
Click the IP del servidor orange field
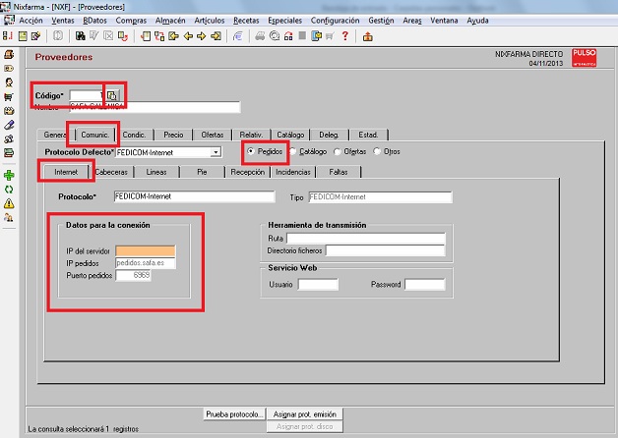(146, 250)
